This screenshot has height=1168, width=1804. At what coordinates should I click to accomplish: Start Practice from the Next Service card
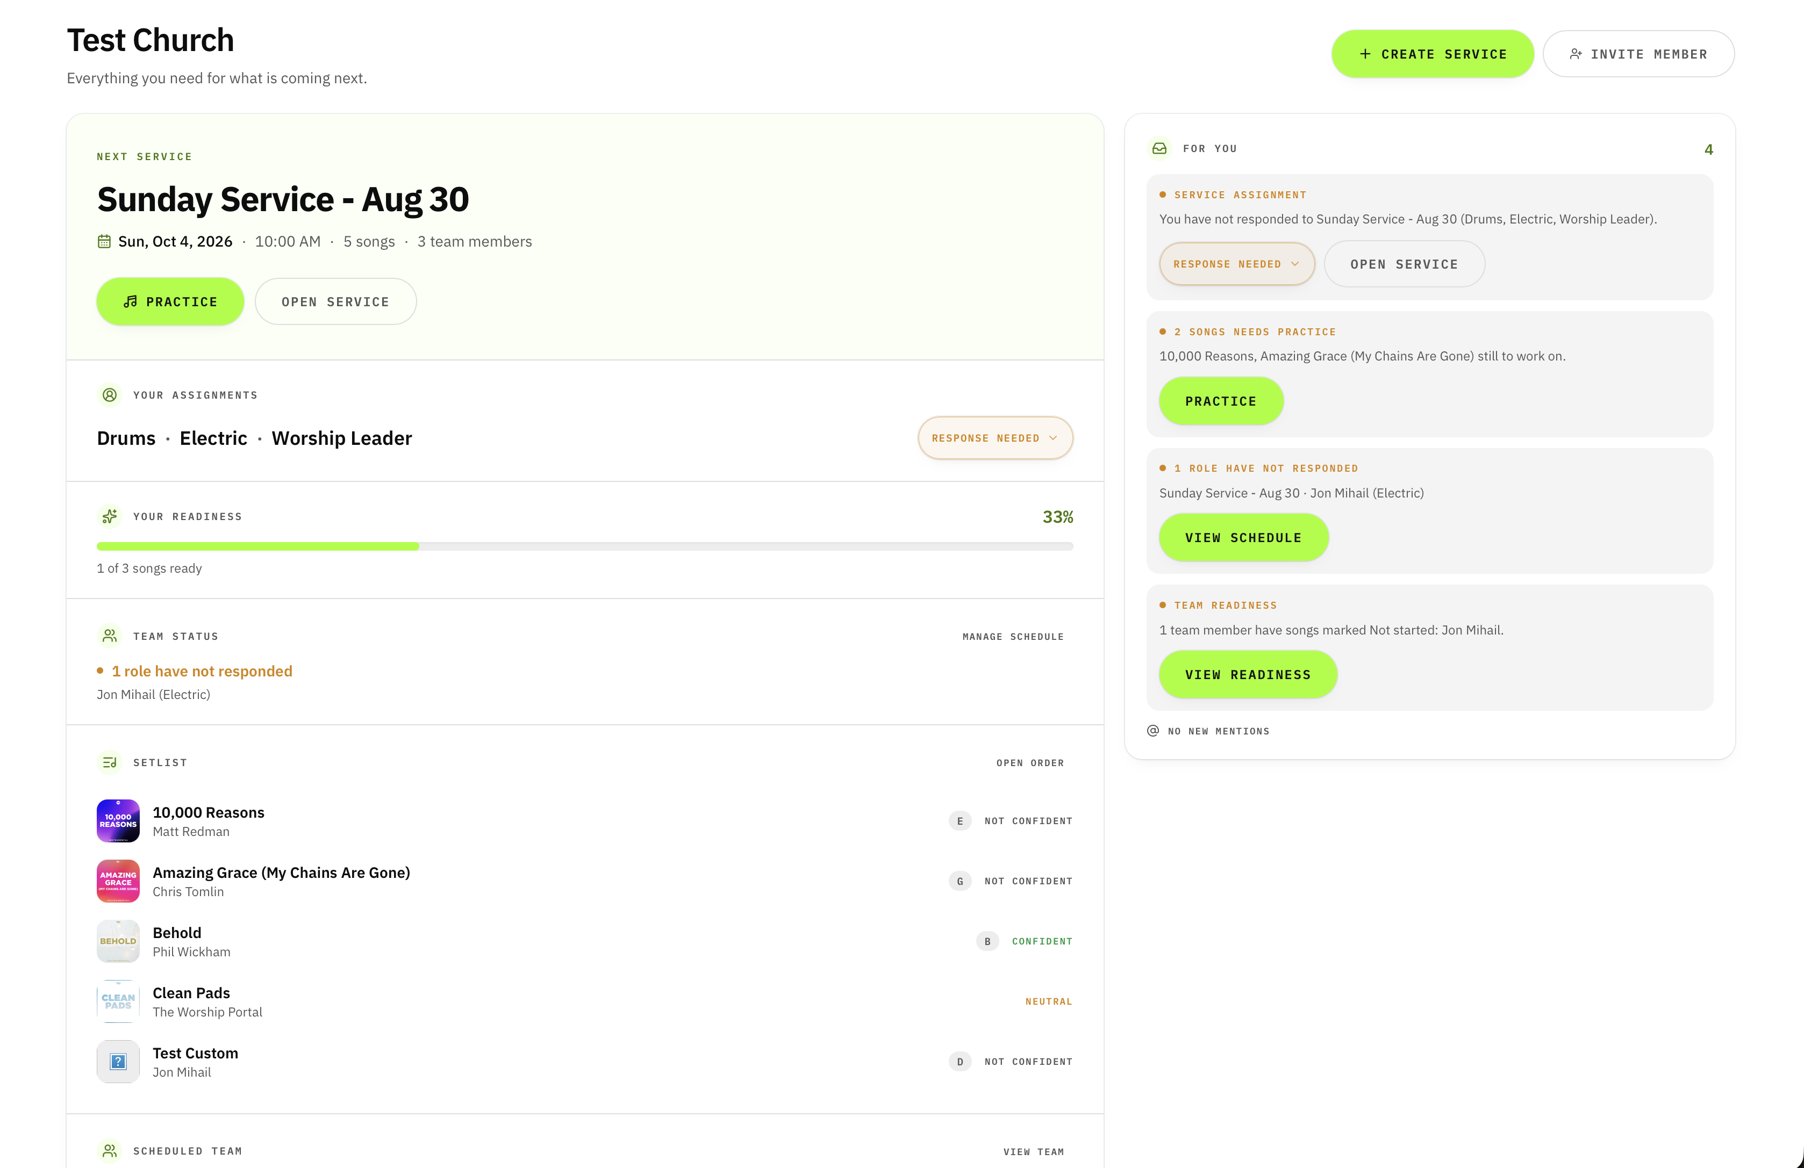pyautogui.click(x=170, y=301)
